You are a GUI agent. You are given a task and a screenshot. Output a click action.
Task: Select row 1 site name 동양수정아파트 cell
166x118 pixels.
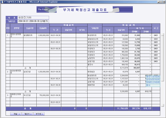pos(17,35)
